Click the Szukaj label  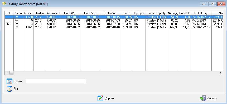click(x=18, y=81)
